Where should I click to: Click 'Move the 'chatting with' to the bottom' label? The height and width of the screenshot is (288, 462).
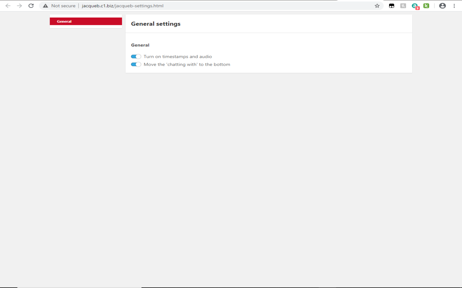187,64
